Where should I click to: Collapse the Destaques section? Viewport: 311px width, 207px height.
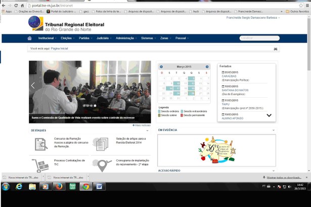147,131
